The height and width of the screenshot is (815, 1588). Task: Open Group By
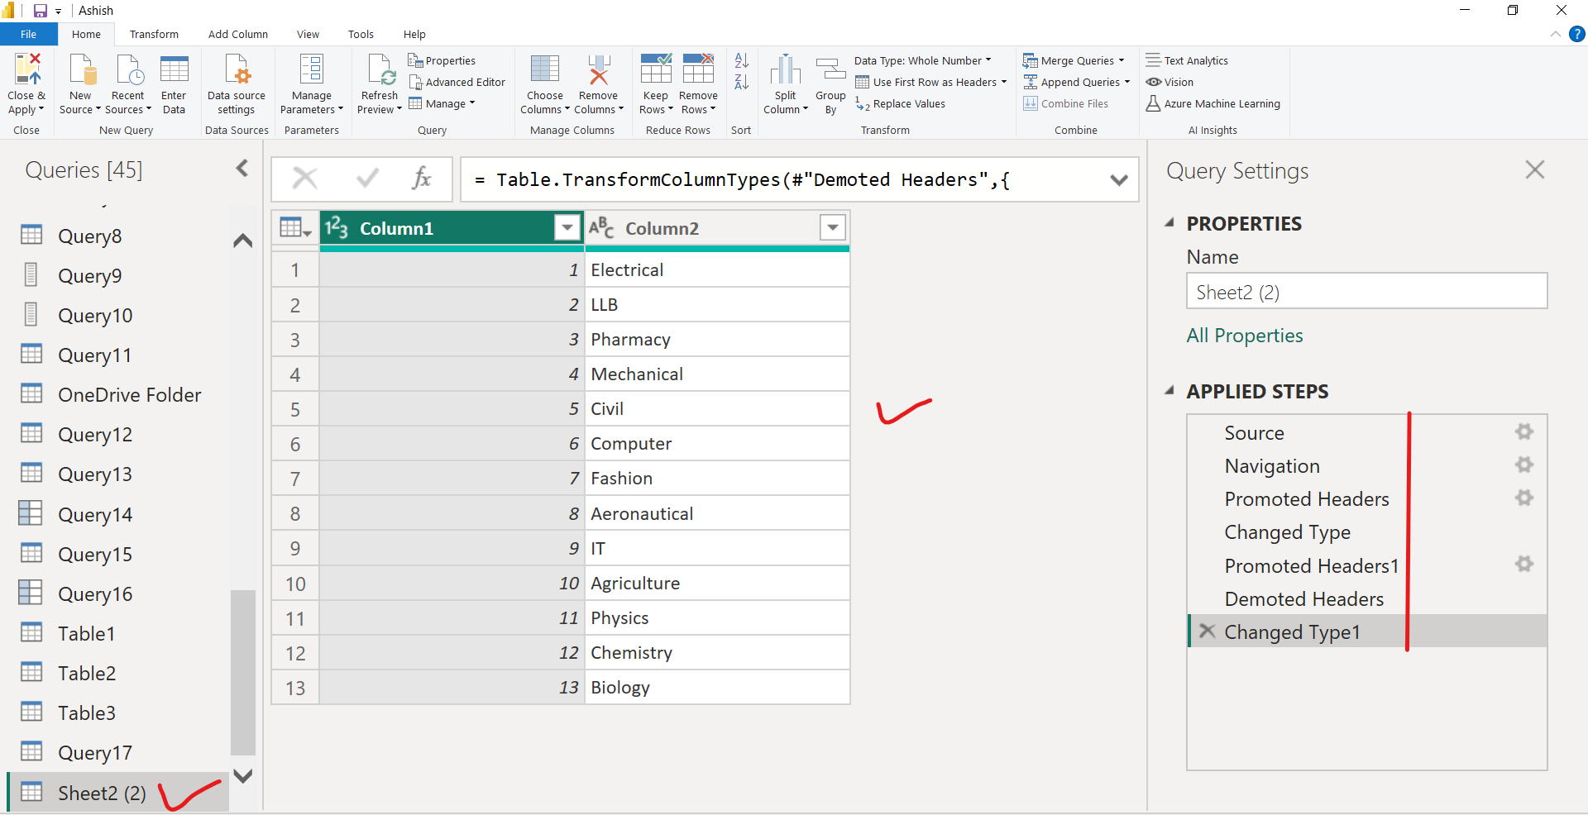click(830, 83)
